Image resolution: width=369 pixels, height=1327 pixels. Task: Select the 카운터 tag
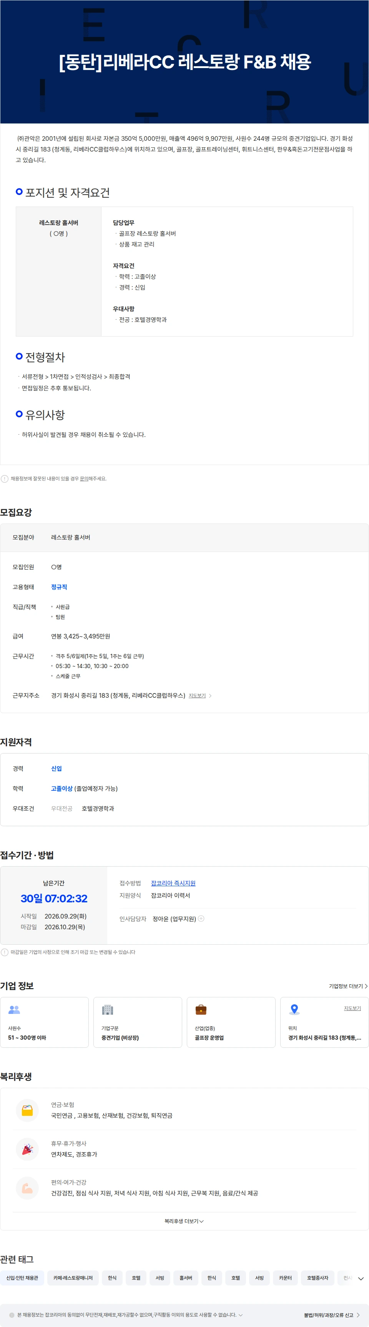(x=286, y=1278)
